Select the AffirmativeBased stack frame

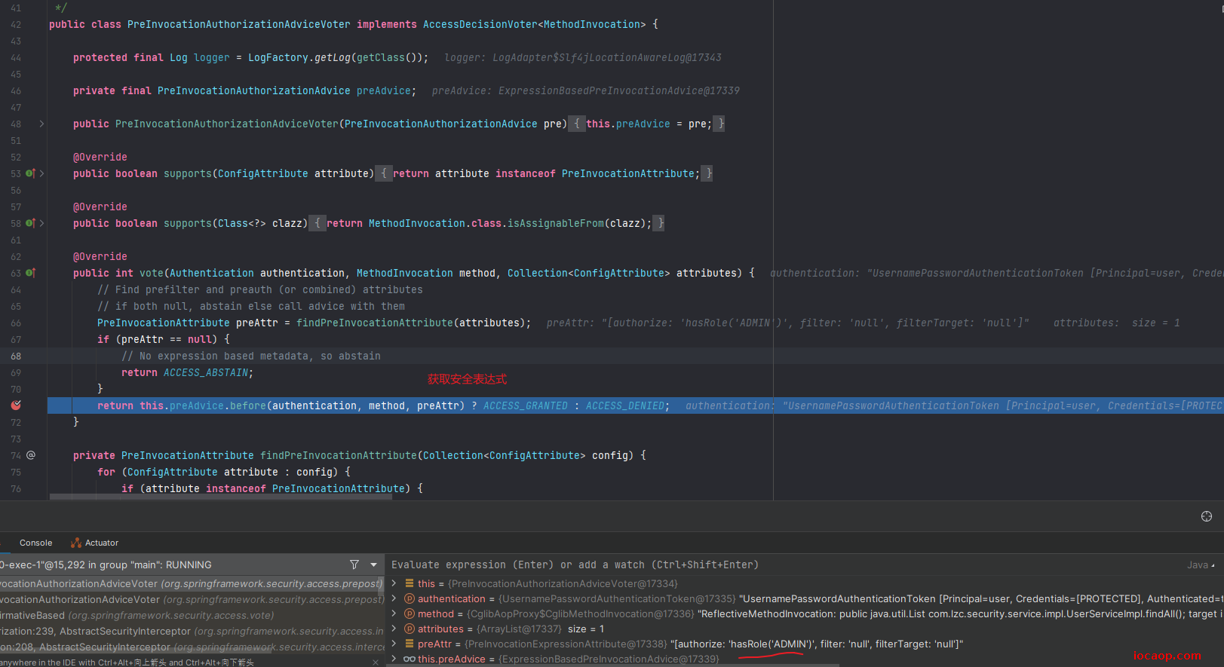pos(192,615)
